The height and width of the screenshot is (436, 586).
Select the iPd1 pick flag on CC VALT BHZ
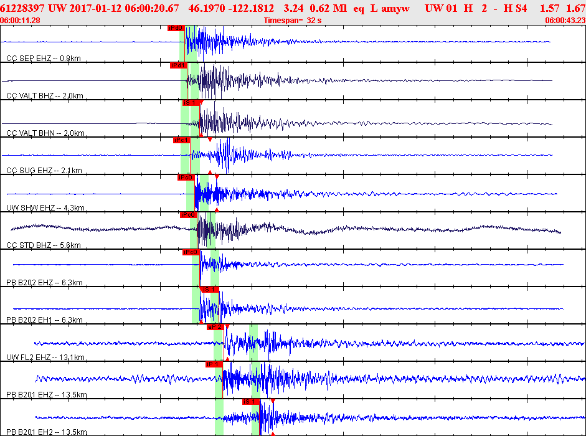(x=178, y=65)
